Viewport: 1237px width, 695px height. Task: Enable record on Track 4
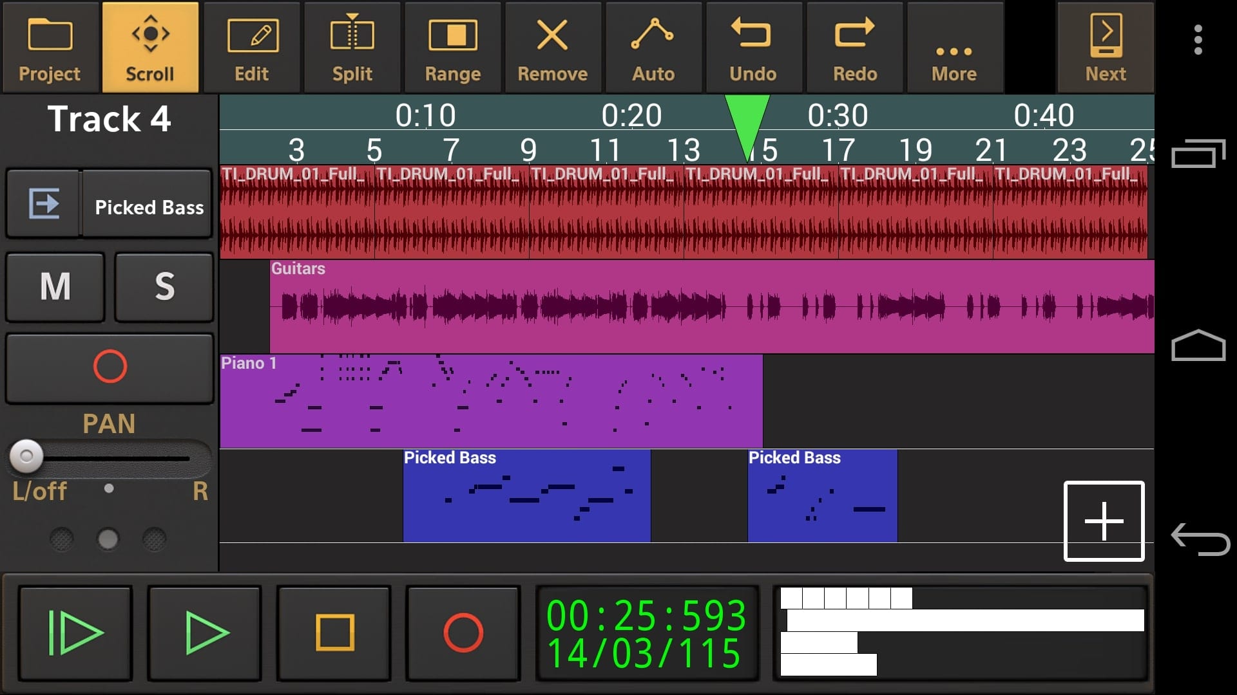[x=108, y=367]
